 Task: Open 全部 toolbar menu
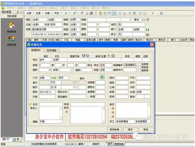point(30,13)
